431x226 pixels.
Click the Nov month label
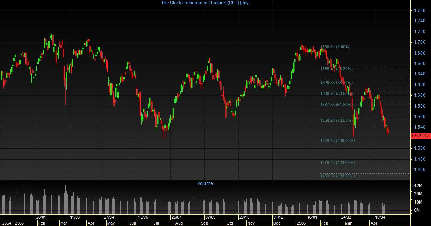[251, 223]
